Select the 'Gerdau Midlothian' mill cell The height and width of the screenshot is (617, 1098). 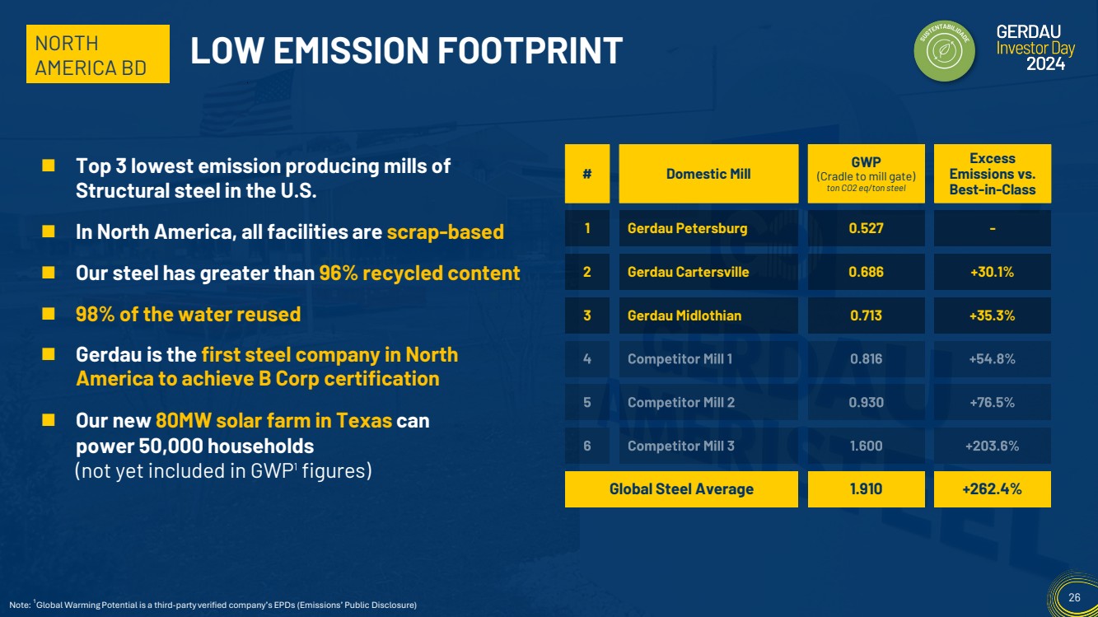pos(708,316)
